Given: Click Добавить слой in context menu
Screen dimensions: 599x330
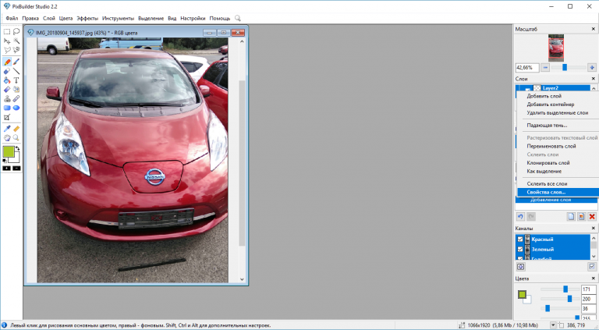Looking at the screenshot, I should click(544, 96).
